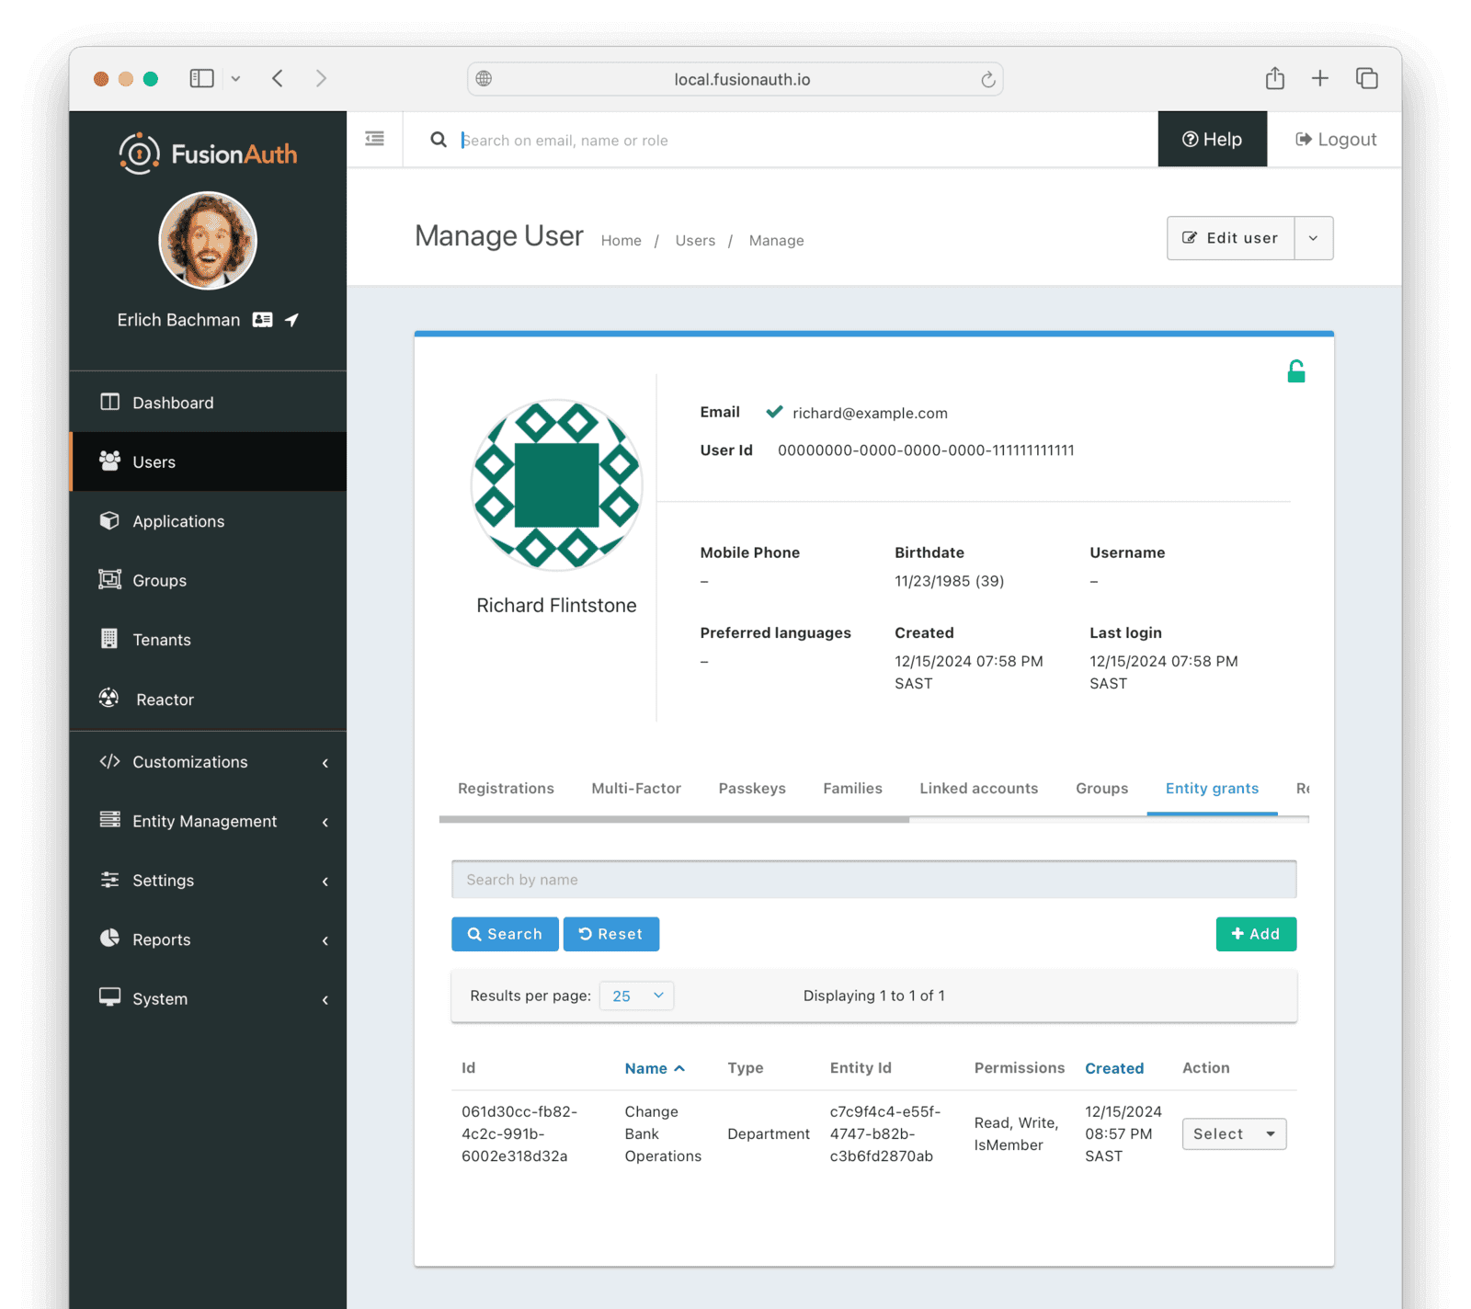Viewport: 1471px width, 1309px height.
Task: Collapse sidebar using the hamburger menu icon
Action: coord(374,139)
